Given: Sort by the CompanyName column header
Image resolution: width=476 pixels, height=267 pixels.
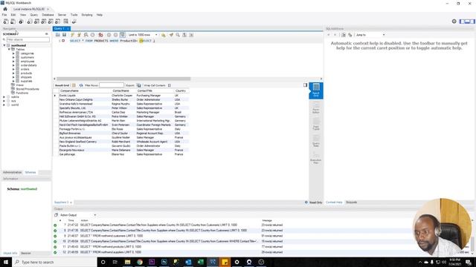Looking at the screenshot, I should pos(69,90).
